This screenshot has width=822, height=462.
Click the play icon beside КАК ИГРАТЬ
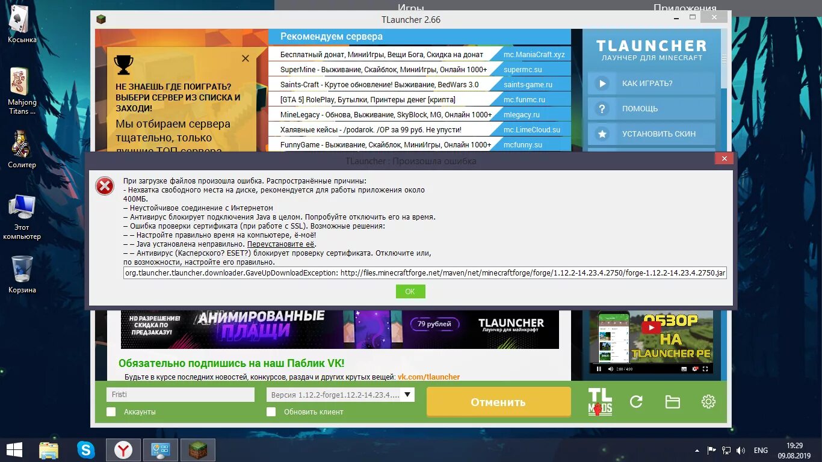[x=602, y=84]
